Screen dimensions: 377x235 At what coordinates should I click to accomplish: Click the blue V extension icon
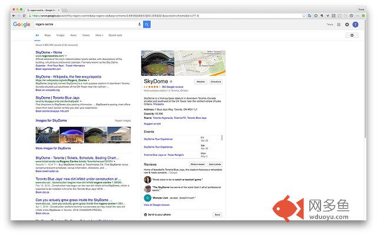point(328,16)
